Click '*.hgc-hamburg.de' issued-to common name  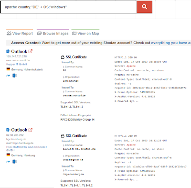tap(73, 174)
